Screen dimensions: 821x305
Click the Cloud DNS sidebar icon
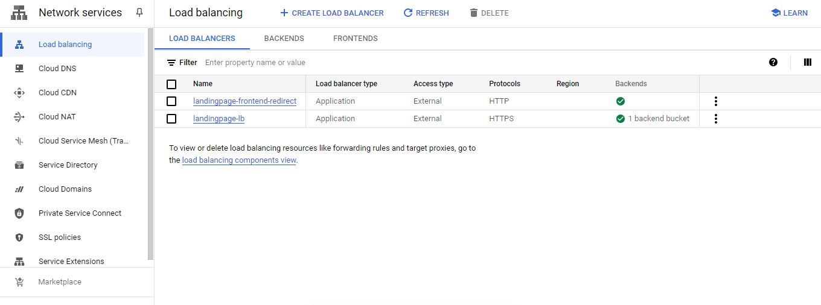pyautogui.click(x=19, y=69)
